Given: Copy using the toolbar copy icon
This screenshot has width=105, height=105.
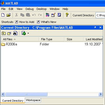Looking at the screenshot, I should pyautogui.click(x=22, y=15).
